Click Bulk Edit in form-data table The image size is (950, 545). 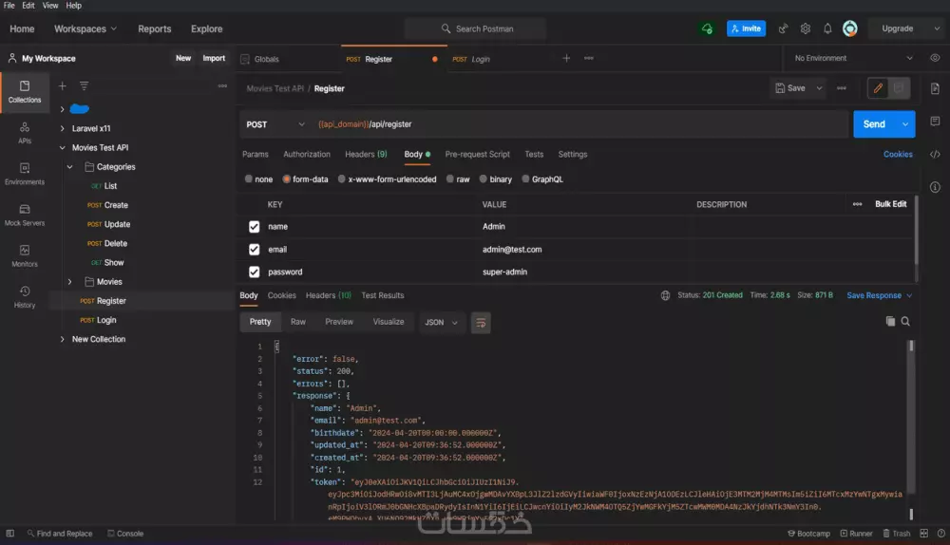(x=891, y=204)
